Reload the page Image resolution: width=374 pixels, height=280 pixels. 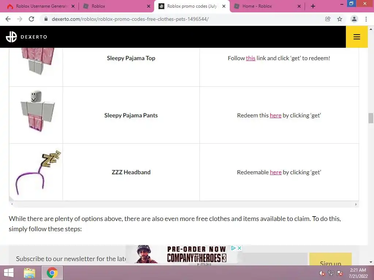coord(31,19)
